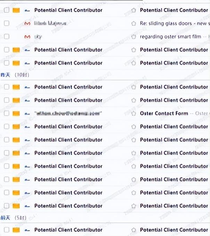This screenshot has height=236, width=210.
Task: Open the "Oster Contact Form" email subject
Action: (x=164, y=113)
